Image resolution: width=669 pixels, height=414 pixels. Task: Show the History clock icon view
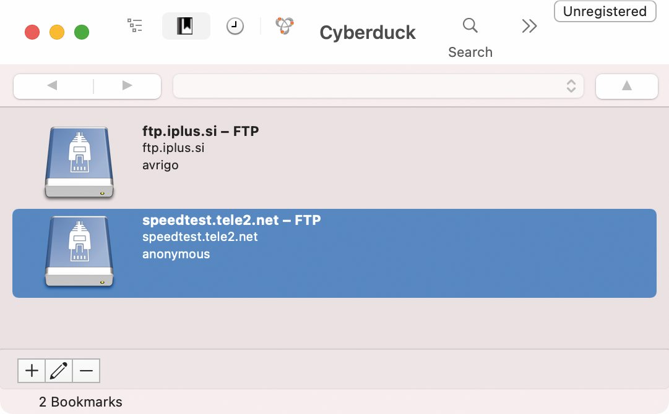pos(235,26)
